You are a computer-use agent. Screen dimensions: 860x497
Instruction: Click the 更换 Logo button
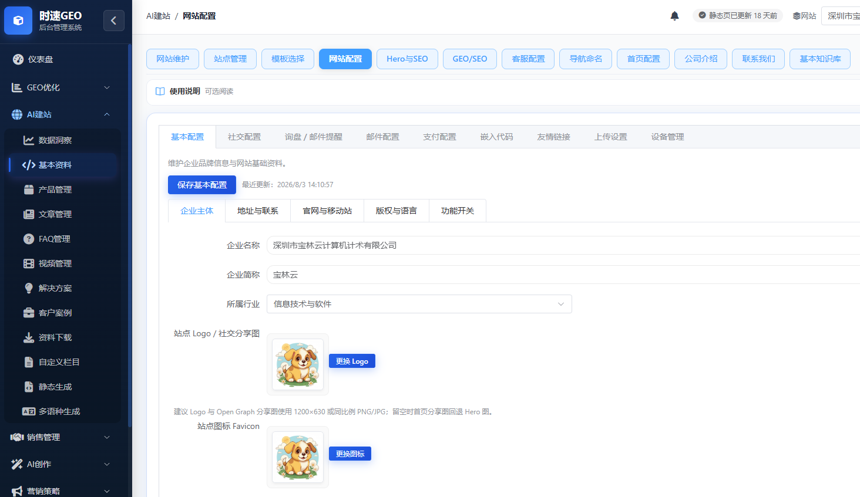352,361
